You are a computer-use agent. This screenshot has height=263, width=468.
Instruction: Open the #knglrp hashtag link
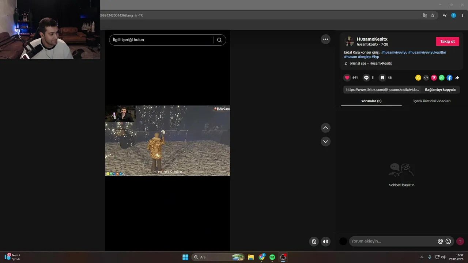click(x=364, y=57)
